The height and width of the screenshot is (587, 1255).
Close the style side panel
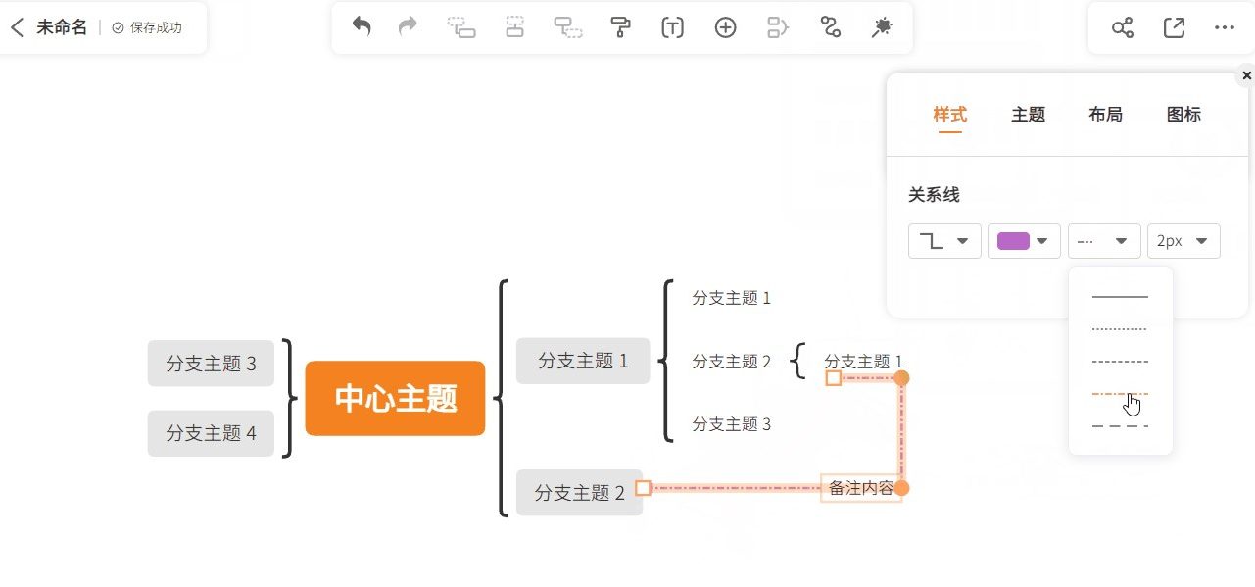click(x=1246, y=75)
